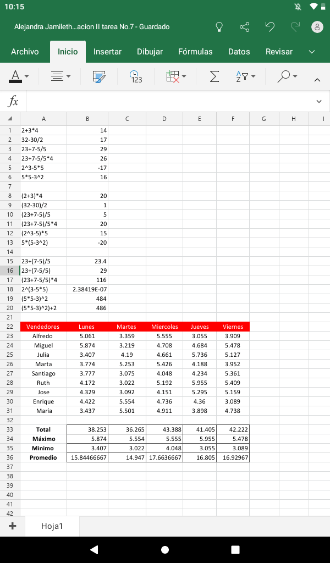The width and height of the screenshot is (330, 563).
Task: Switch to the Insertar tab
Action: tap(107, 52)
